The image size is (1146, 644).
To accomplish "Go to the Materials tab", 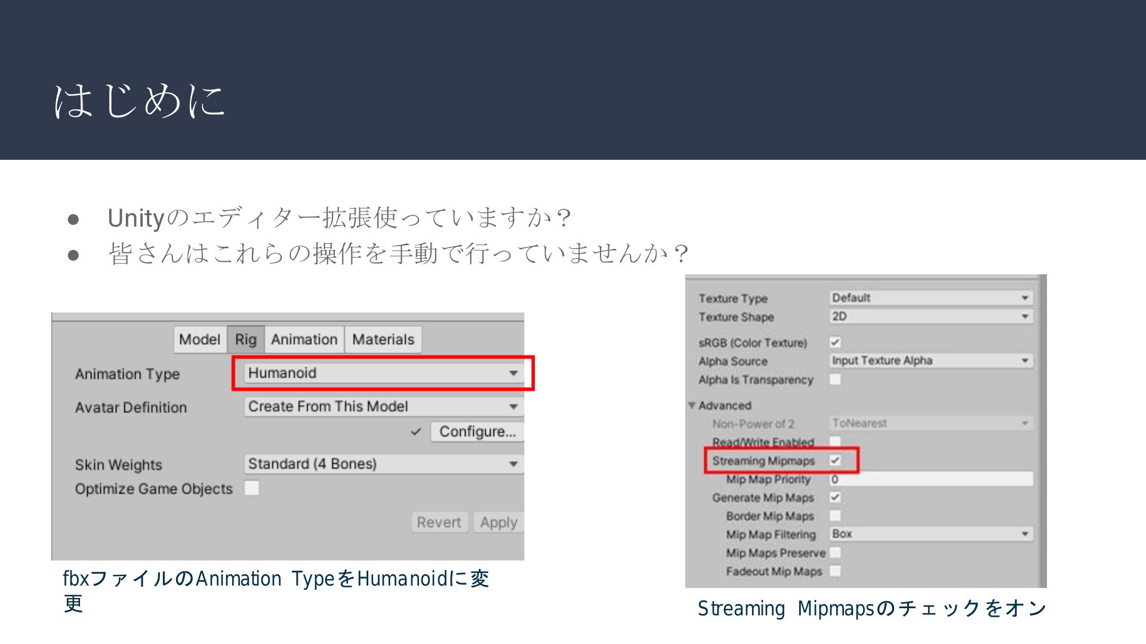I will (x=383, y=339).
